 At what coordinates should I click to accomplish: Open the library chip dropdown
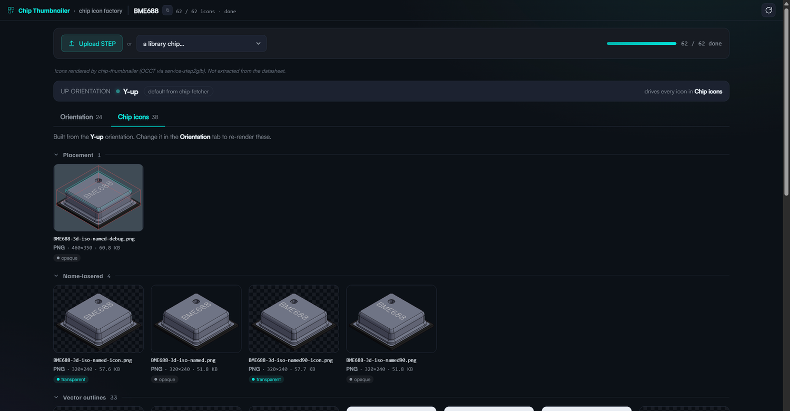pos(201,44)
